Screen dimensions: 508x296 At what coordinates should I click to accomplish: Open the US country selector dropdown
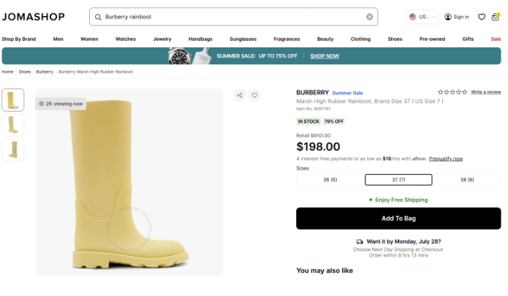(x=422, y=17)
